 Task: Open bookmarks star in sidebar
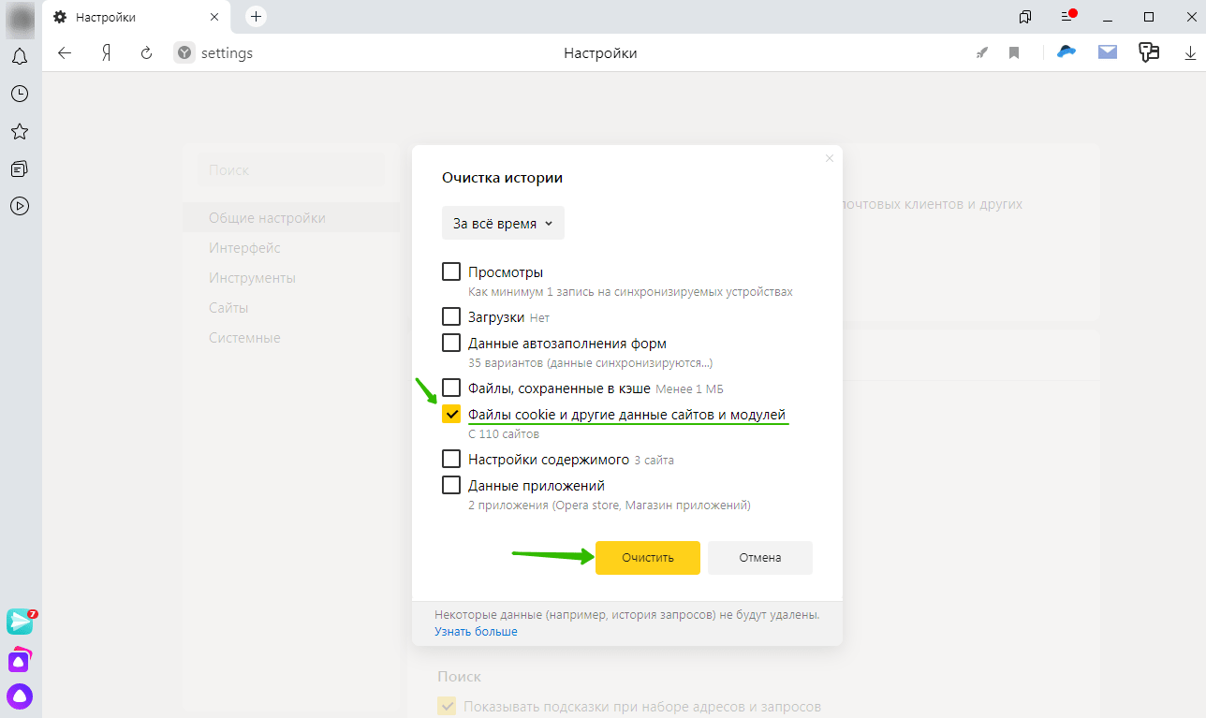pos(19,131)
